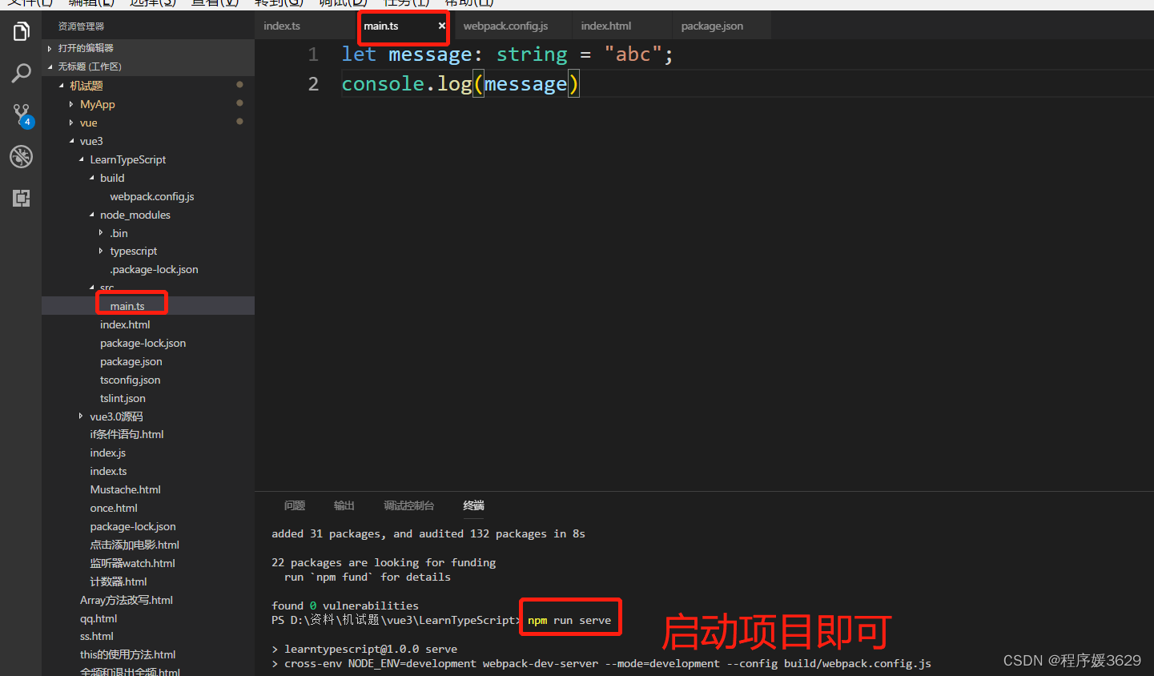Viewport: 1154px width, 676px height.
Task: Open the Explorer view icon
Action: [21, 31]
